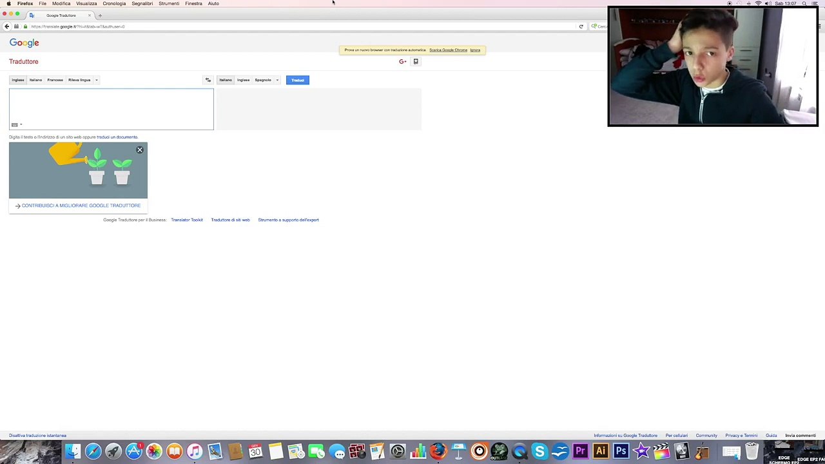This screenshot has height=464, width=825.
Task: Open the Visualizza menu
Action: click(86, 3)
